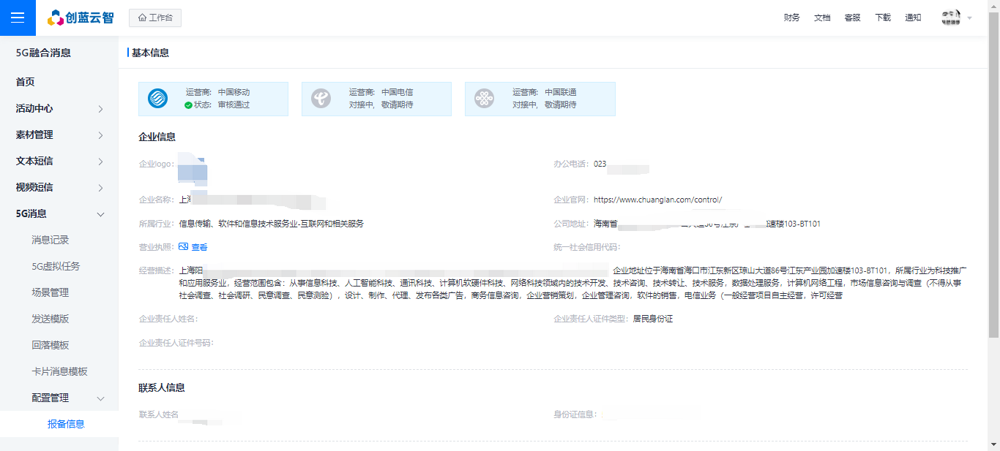
Task: Click the business license image icon
Action: [x=184, y=247]
